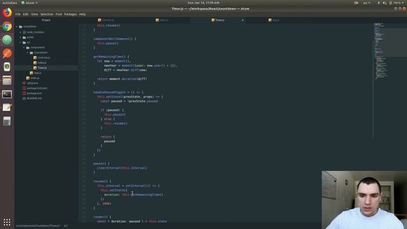Open the Help menu
The width and height of the screenshot is (407, 229).
[83, 14]
